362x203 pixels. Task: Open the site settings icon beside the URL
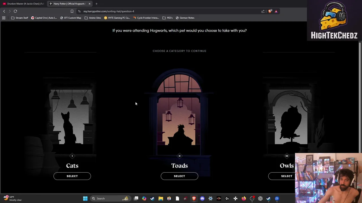[x=79, y=11]
